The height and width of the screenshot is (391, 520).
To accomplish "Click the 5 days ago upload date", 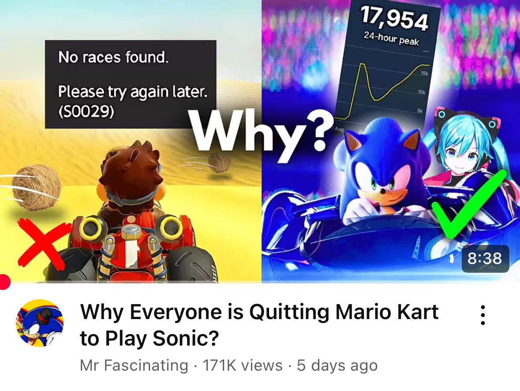I will (x=337, y=365).
